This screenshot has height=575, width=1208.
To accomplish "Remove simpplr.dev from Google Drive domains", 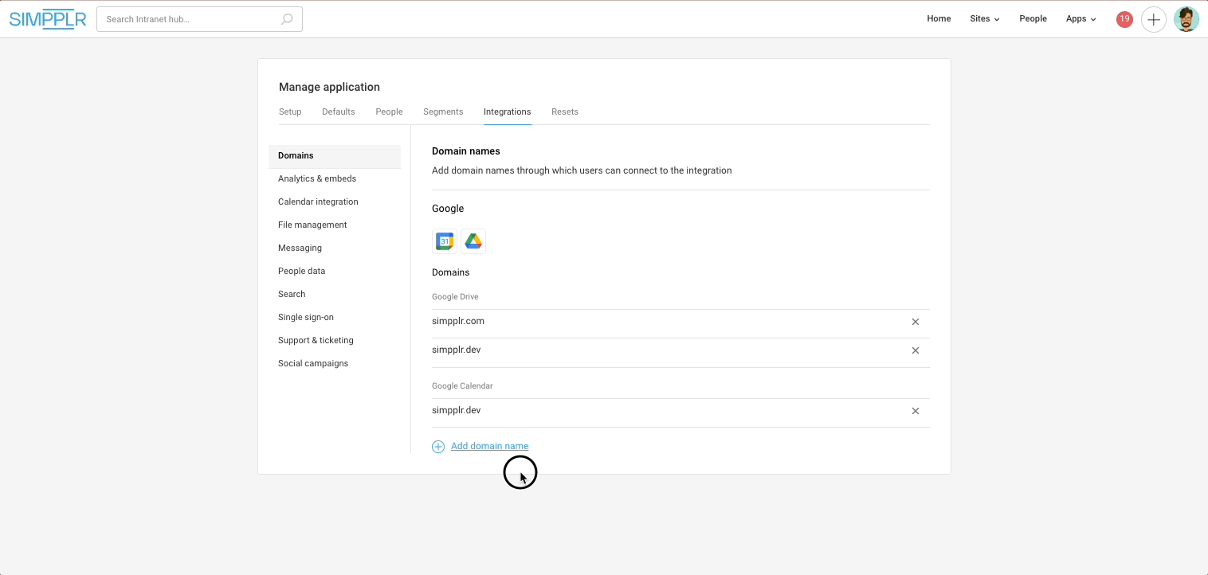I will 915,350.
